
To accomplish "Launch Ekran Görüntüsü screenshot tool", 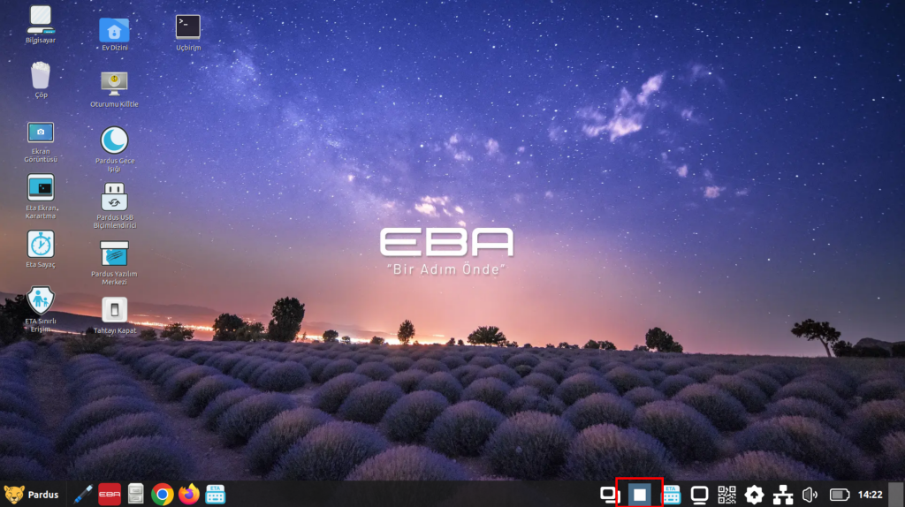I will coord(41,132).
